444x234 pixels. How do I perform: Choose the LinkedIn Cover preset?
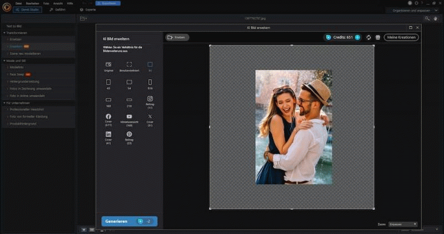click(x=108, y=134)
